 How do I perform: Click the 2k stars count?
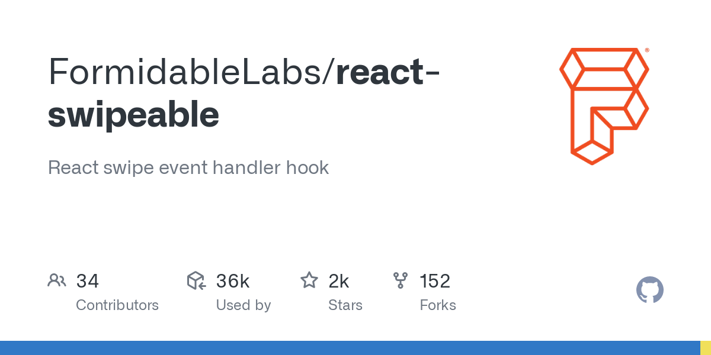339,281
